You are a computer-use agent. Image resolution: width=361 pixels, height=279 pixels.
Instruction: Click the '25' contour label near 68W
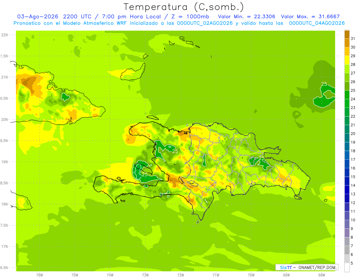pyautogui.click(x=324, y=84)
